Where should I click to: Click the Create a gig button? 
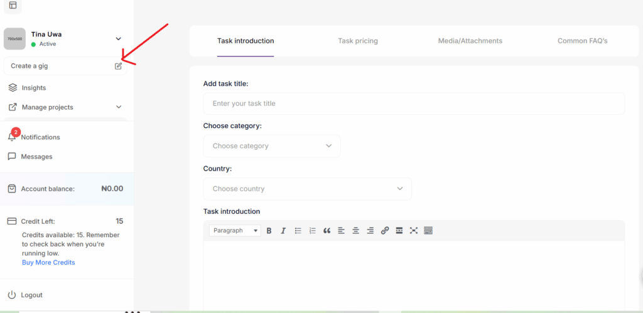[x=65, y=66]
